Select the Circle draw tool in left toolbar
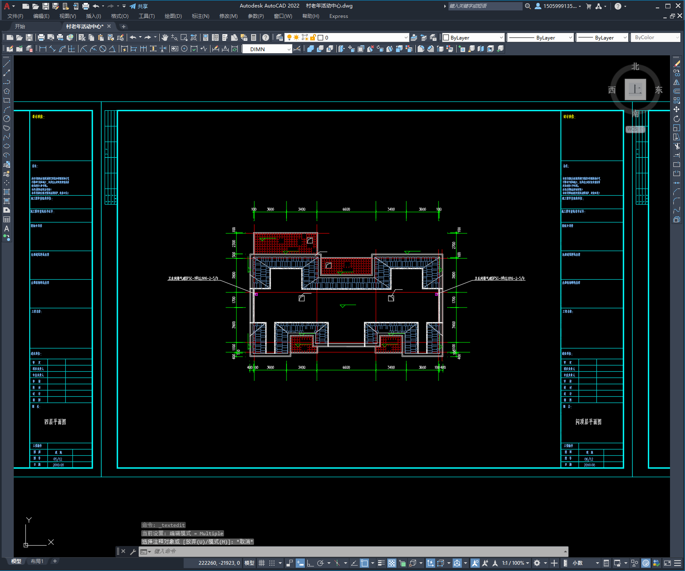Image resolution: width=685 pixels, height=571 pixels. click(x=7, y=119)
